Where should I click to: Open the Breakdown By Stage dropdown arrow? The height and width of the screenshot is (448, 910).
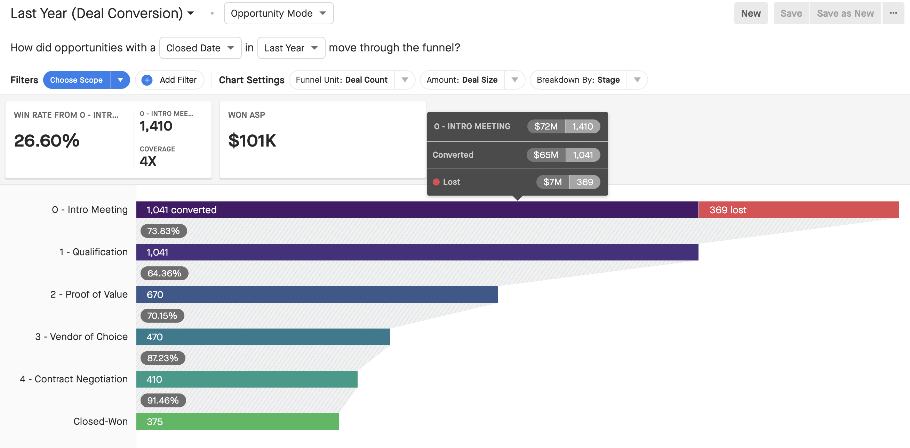point(637,80)
